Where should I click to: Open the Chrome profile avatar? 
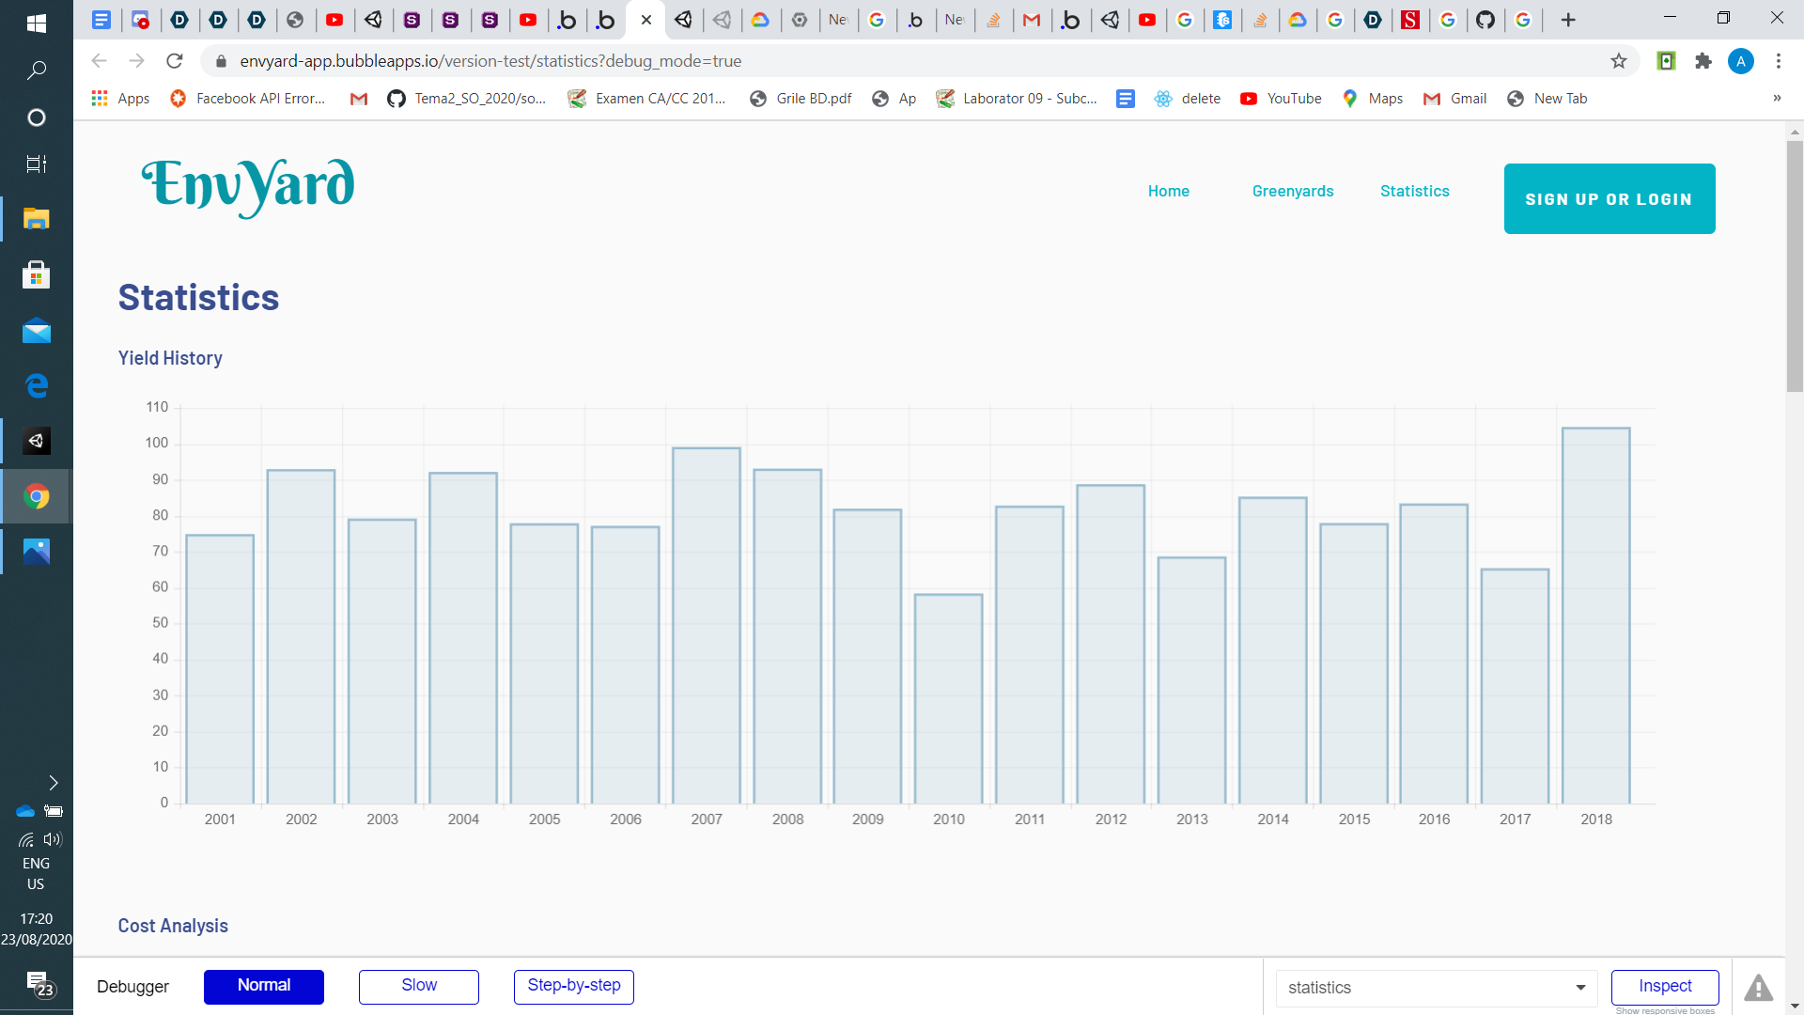pyautogui.click(x=1740, y=61)
